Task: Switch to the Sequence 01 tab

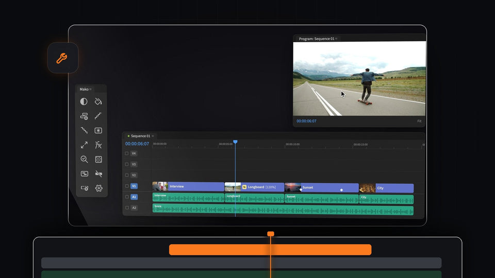Action: click(140, 136)
